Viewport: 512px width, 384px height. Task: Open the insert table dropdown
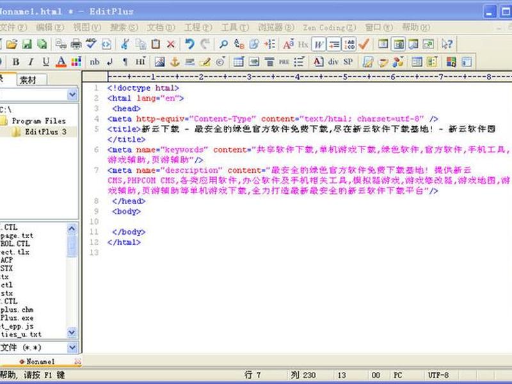click(x=239, y=61)
